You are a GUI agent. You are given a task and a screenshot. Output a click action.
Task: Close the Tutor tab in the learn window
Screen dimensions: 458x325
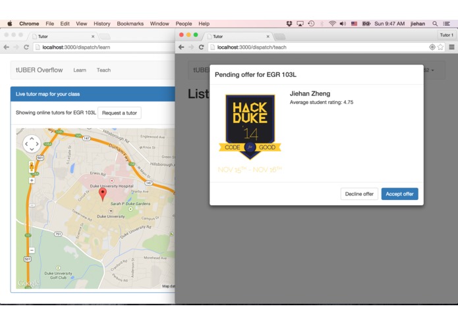[x=93, y=36]
